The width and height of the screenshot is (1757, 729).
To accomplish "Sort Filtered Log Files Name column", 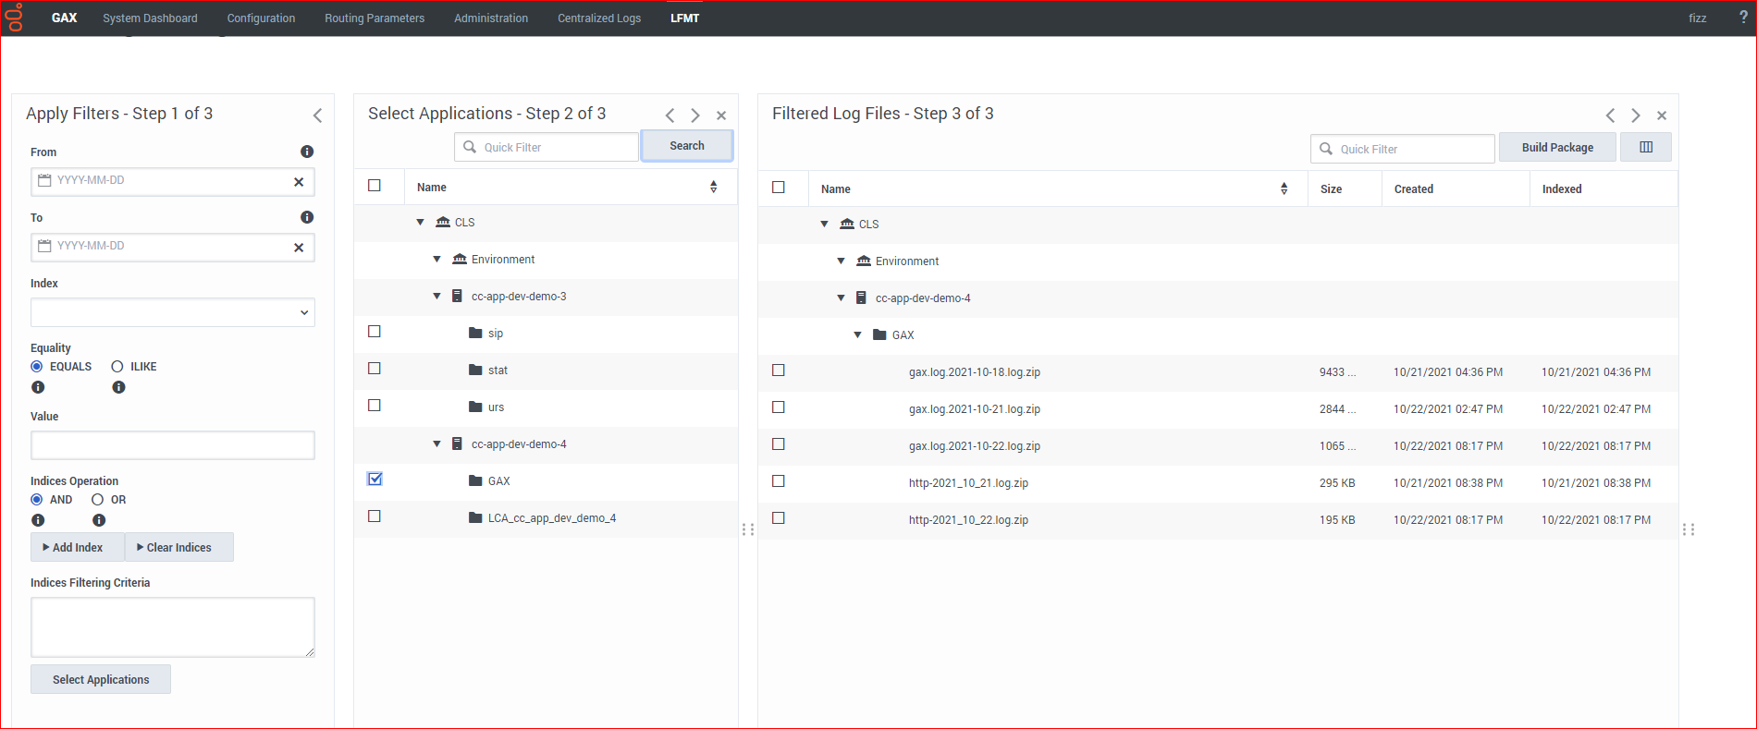I will [1284, 188].
